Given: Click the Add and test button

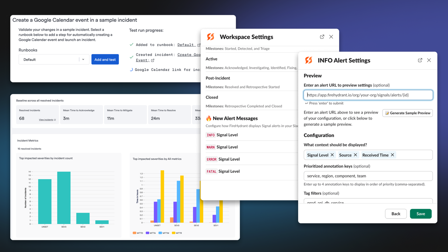Looking at the screenshot, I should click(105, 60).
